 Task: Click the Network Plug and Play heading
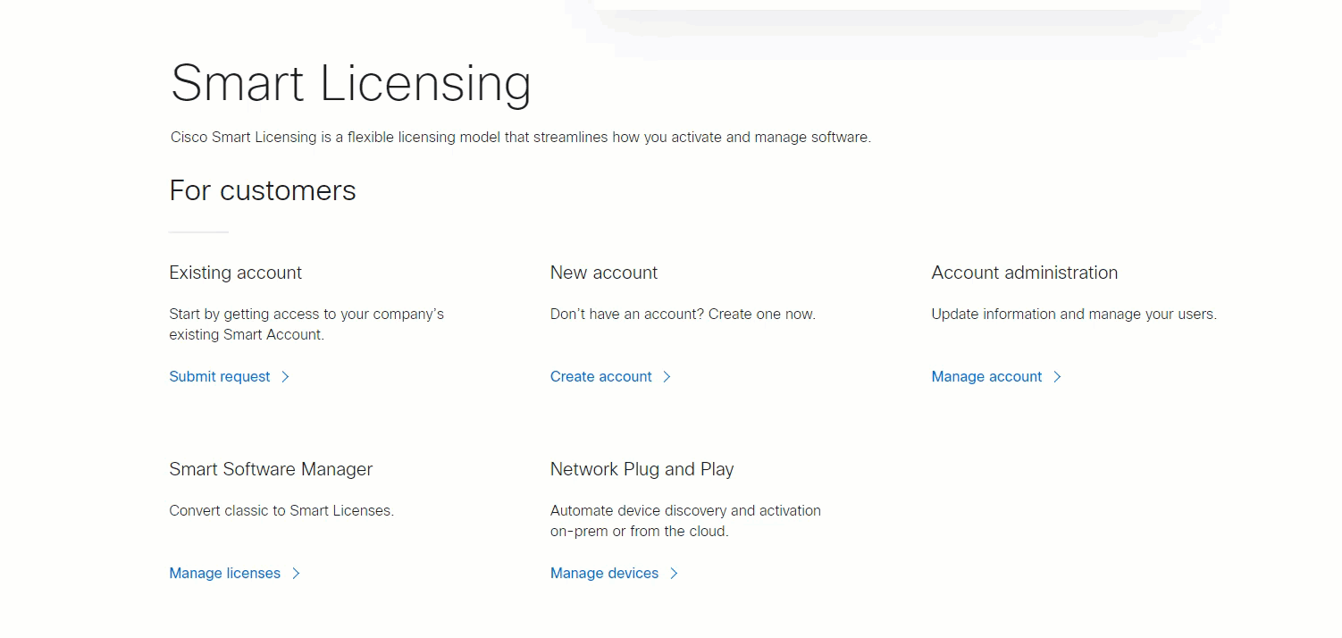point(642,469)
